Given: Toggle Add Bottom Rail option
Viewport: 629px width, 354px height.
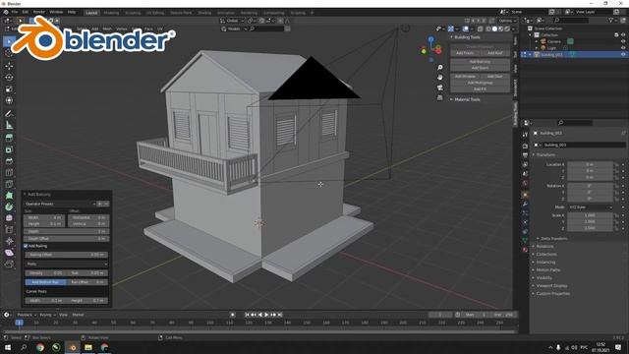Looking at the screenshot, I should click(x=45, y=282).
